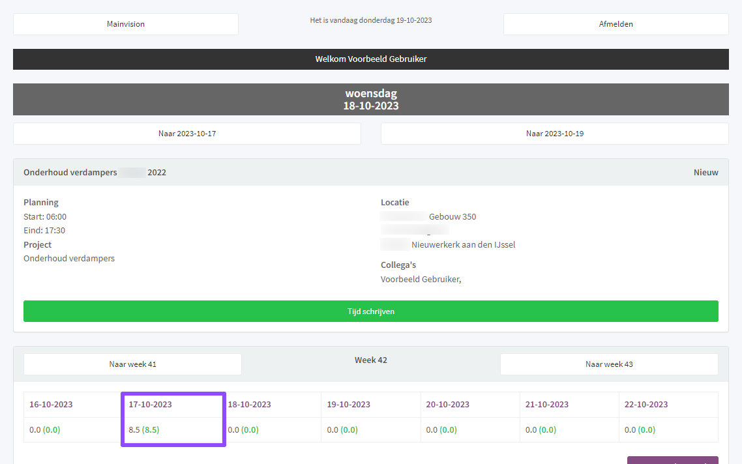Select date 16-10-2023 in week table
The width and height of the screenshot is (742, 464).
[51, 405]
